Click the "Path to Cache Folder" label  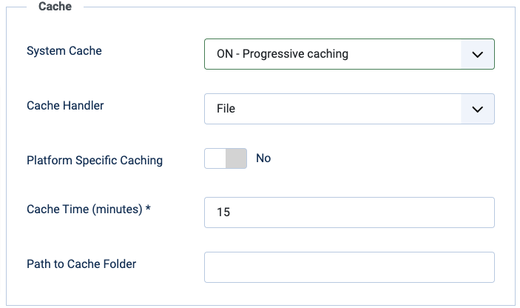(81, 264)
